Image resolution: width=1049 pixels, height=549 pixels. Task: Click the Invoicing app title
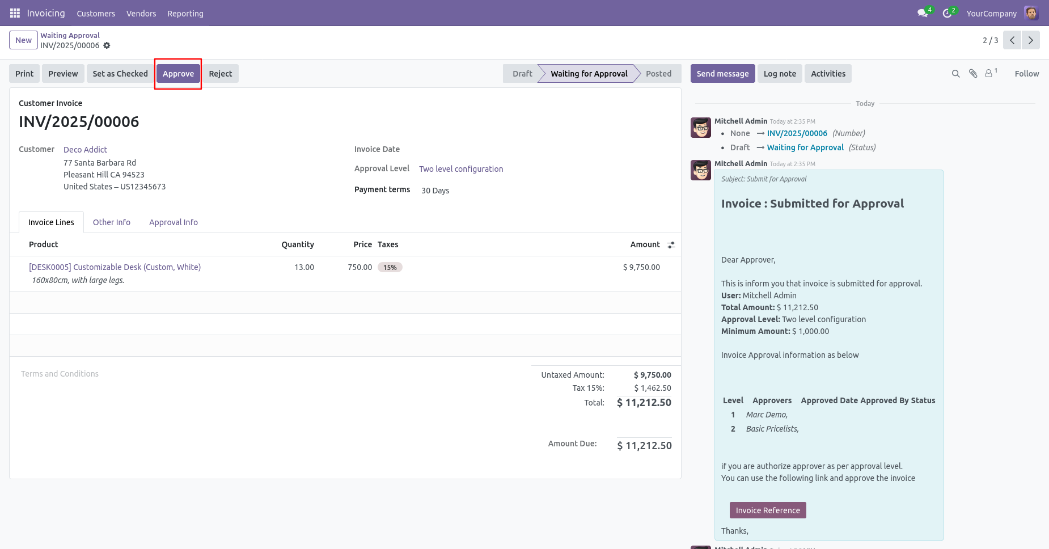pyautogui.click(x=46, y=13)
